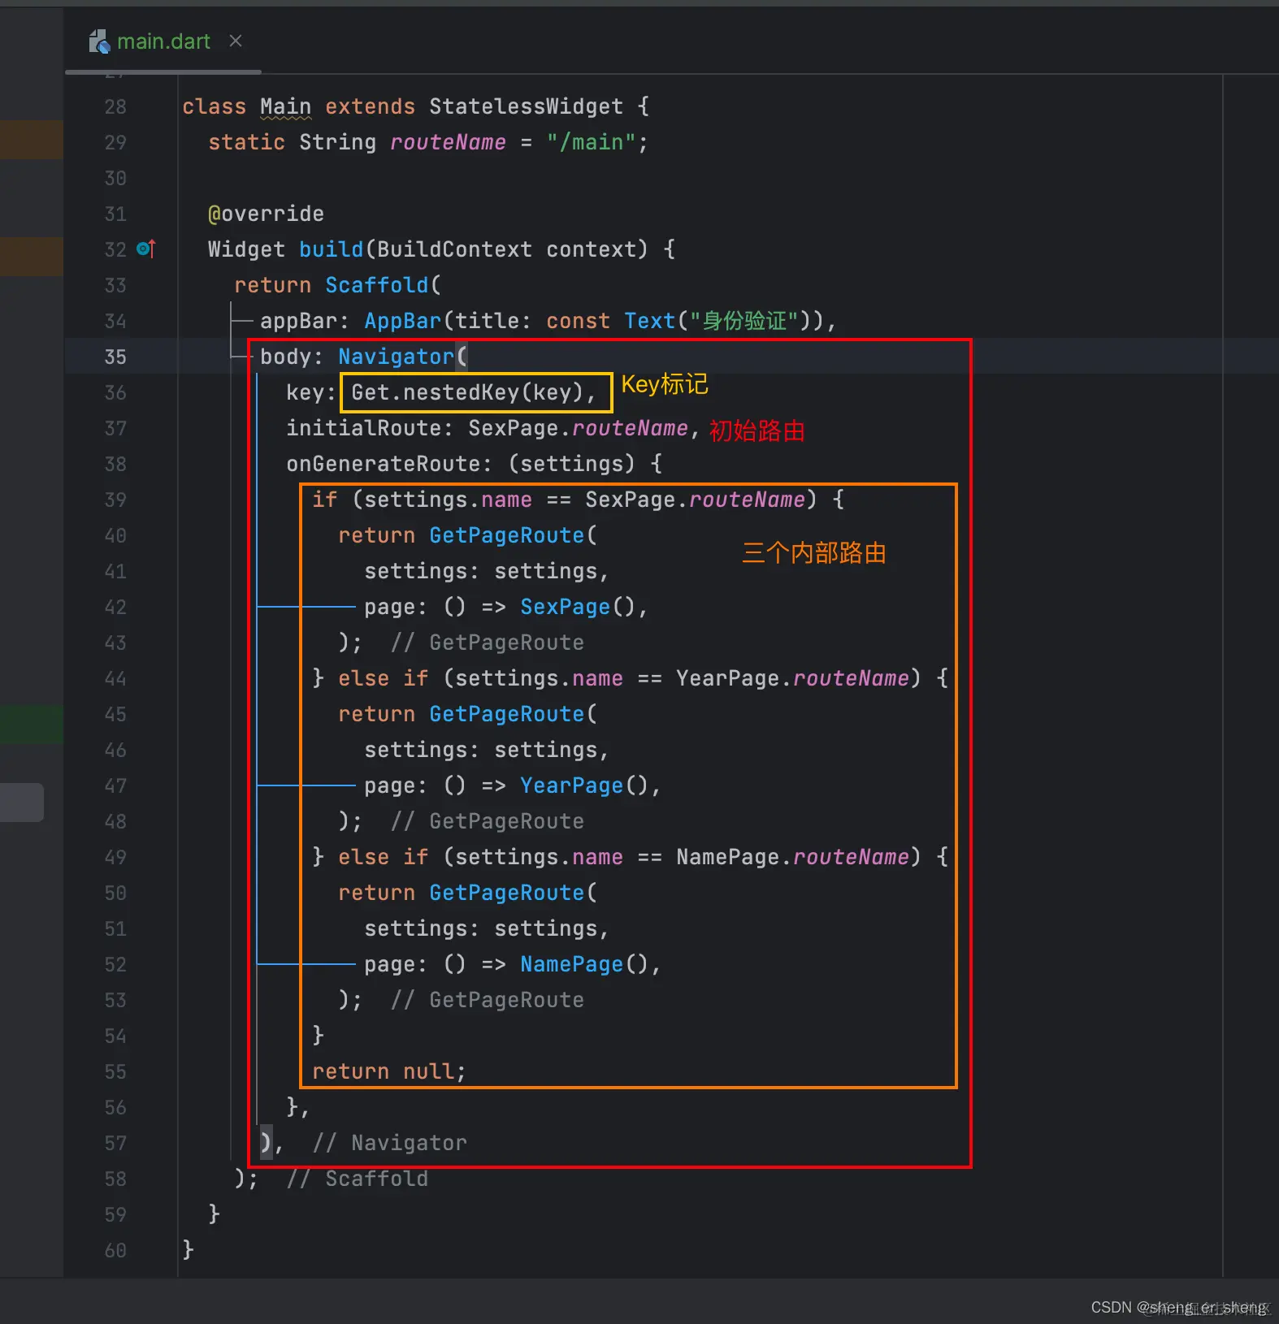This screenshot has height=1324, width=1279.
Task: Click return null on line 55
Action: [x=383, y=1071]
